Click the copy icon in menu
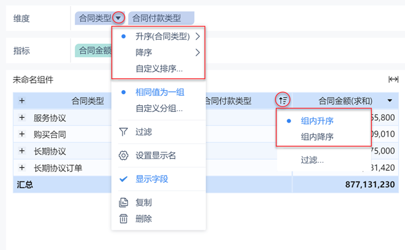 [123, 203]
